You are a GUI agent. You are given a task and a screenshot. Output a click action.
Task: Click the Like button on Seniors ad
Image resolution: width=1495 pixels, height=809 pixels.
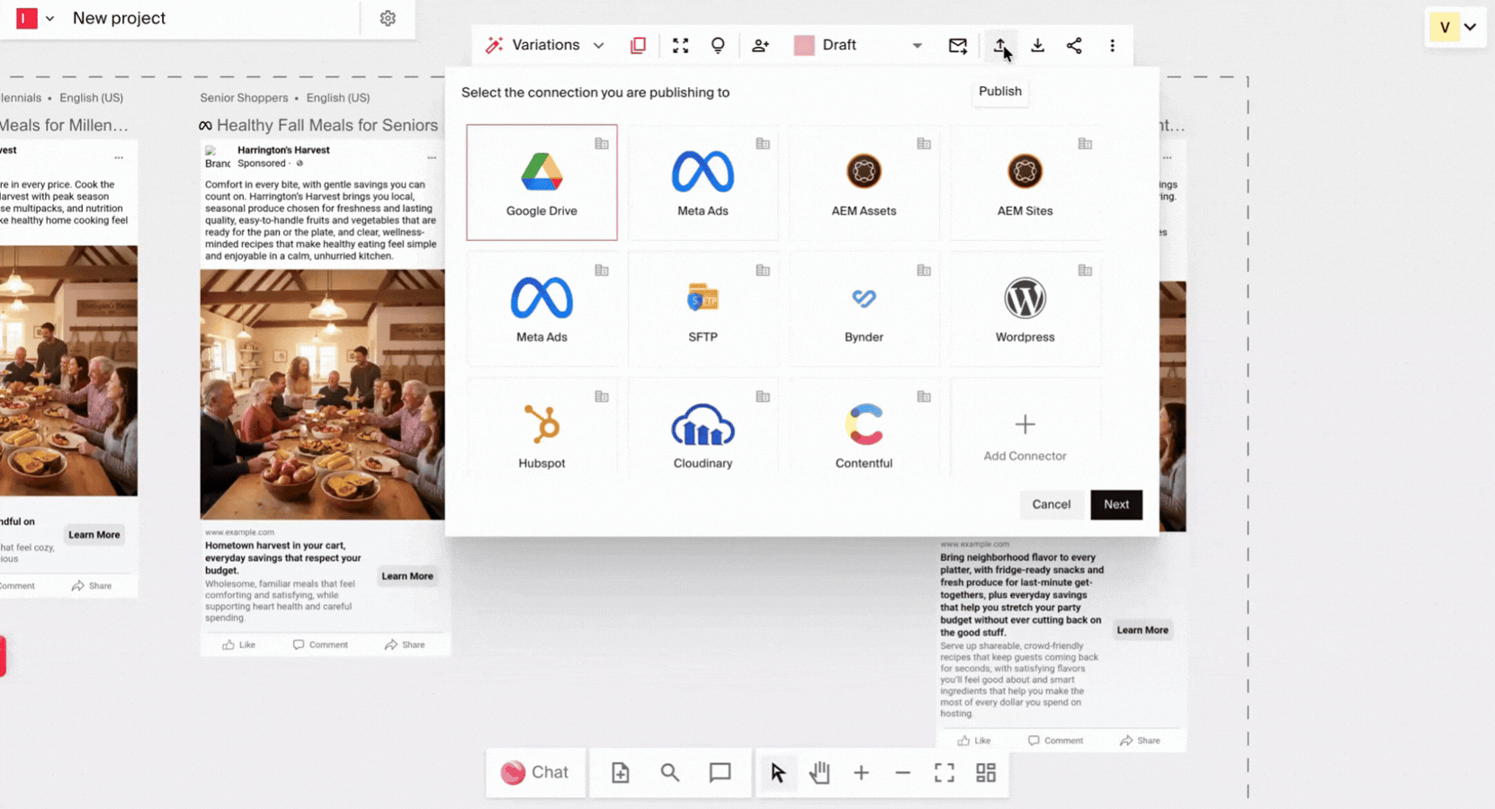coord(239,645)
